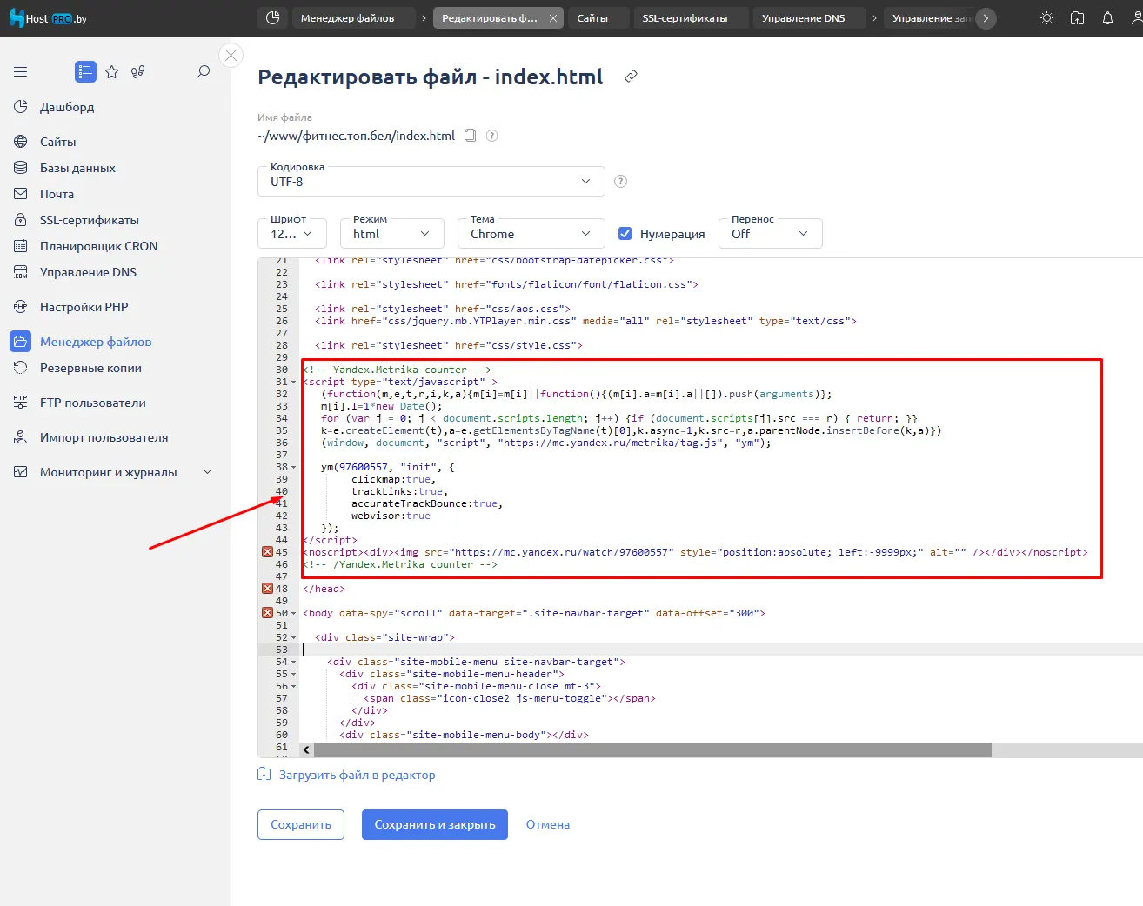Click the link icon beside page title
The width and height of the screenshot is (1143, 906).
[x=632, y=77]
